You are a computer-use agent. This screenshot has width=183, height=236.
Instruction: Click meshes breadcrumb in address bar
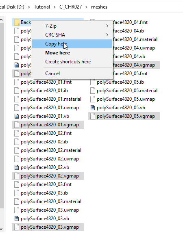(99, 7)
